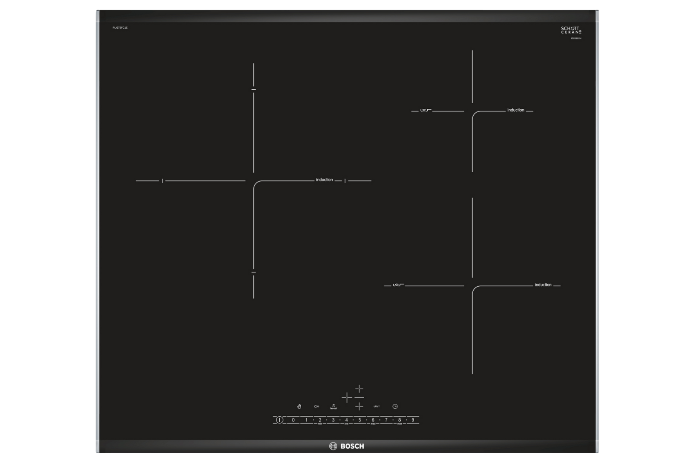Click the induction label on the left zone
This screenshot has width=695, height=463.
324,180
